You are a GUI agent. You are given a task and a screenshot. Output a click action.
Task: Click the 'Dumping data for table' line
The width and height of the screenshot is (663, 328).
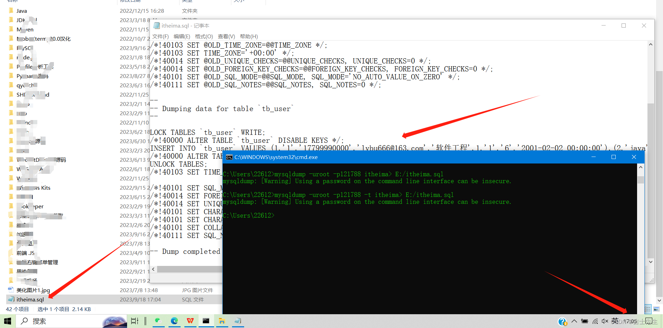click(x=221, y=109)
